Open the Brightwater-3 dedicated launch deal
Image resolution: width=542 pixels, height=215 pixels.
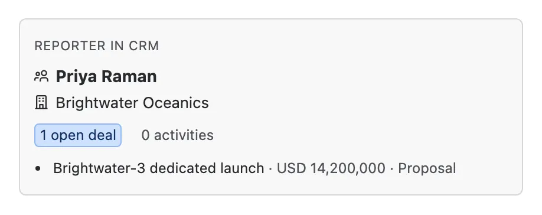point(159,168)
